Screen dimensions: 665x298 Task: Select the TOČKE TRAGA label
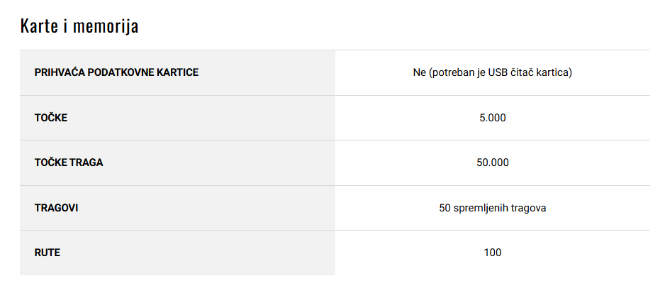click(69, 163)
